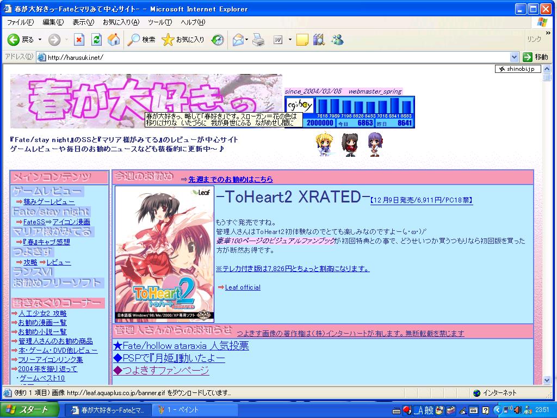Open the 管理人さんのお勧め商品 link
Viewport: 557px width, 418px height.
coord(56,341)
